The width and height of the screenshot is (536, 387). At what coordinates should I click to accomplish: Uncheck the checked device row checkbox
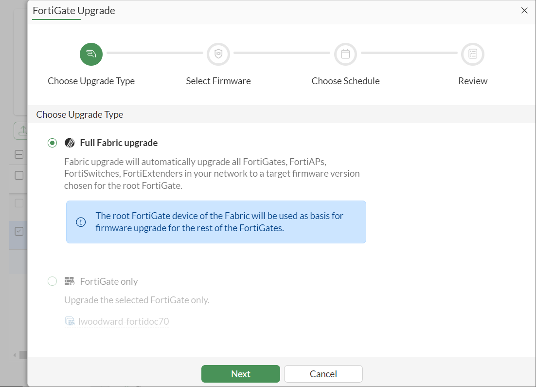(19, 231)
